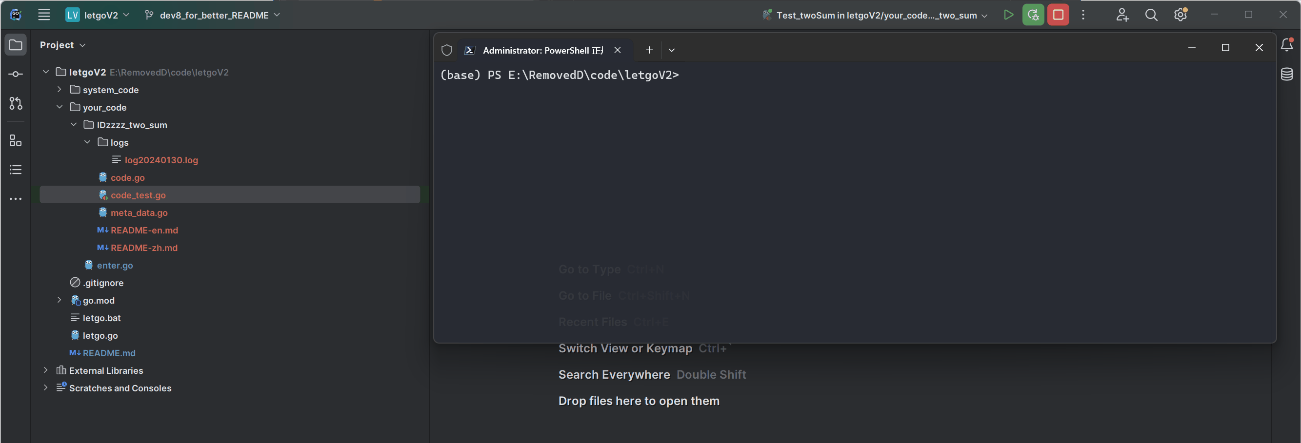This screenshot has width=1301, height=443.
Task: Open the Pull Requests tool window icon
Action: (16, 103)
